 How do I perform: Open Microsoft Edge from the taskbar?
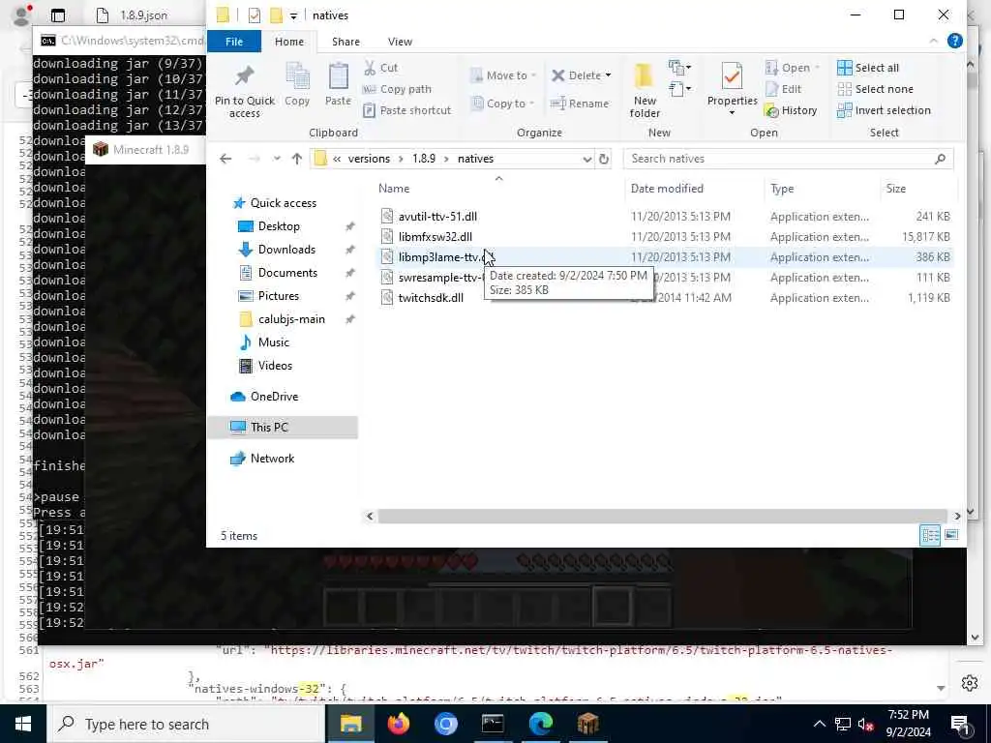click(x=540, y=724)
